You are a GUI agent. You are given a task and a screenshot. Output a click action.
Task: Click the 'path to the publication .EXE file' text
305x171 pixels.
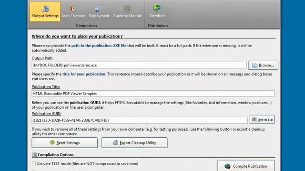tap(99, 46)
